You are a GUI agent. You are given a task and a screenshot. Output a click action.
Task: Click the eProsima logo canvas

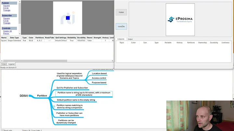click(x=180, y=20)
